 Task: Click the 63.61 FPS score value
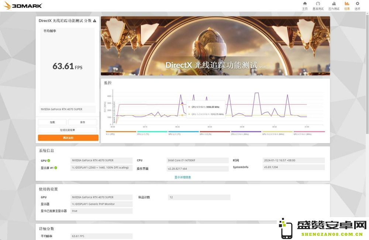(67, 66)
